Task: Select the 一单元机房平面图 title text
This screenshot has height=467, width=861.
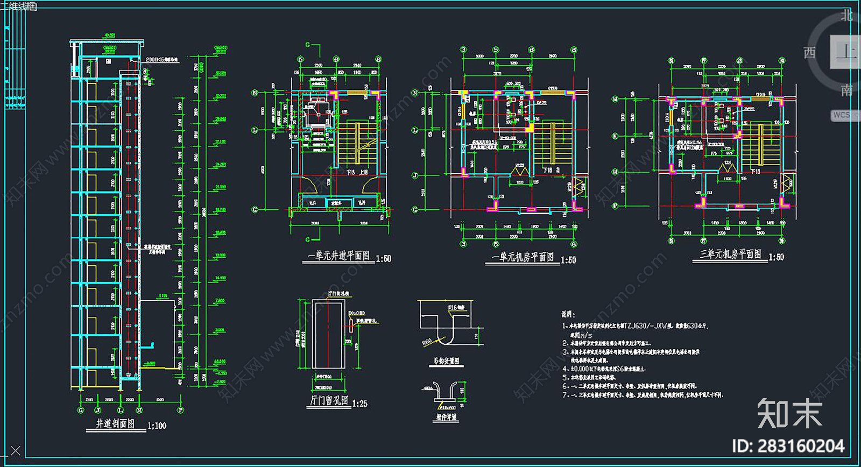Action: click(523, 257)
